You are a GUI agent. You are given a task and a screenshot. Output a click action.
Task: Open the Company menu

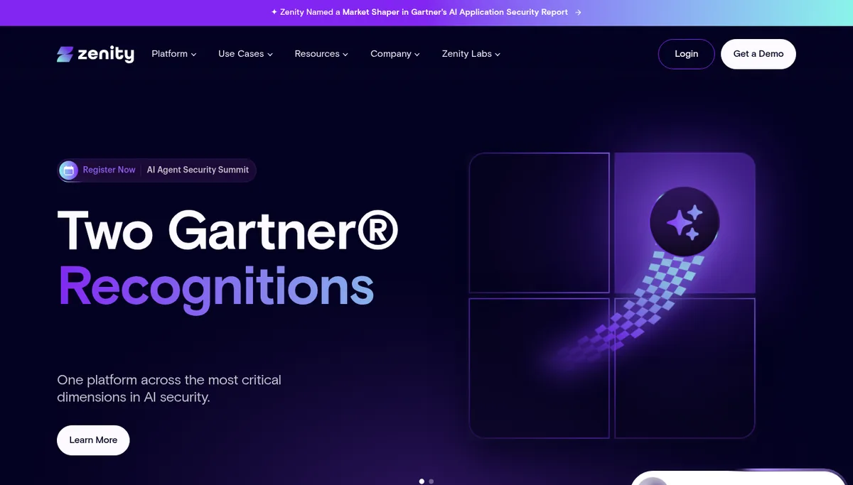(395, 54)
